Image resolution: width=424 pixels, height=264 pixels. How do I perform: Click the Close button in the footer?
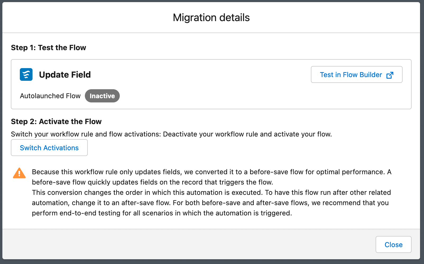393,244
